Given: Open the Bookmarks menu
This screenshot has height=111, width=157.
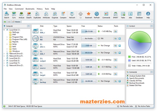Looking at the screenshot, I should [x=30, y=9].
